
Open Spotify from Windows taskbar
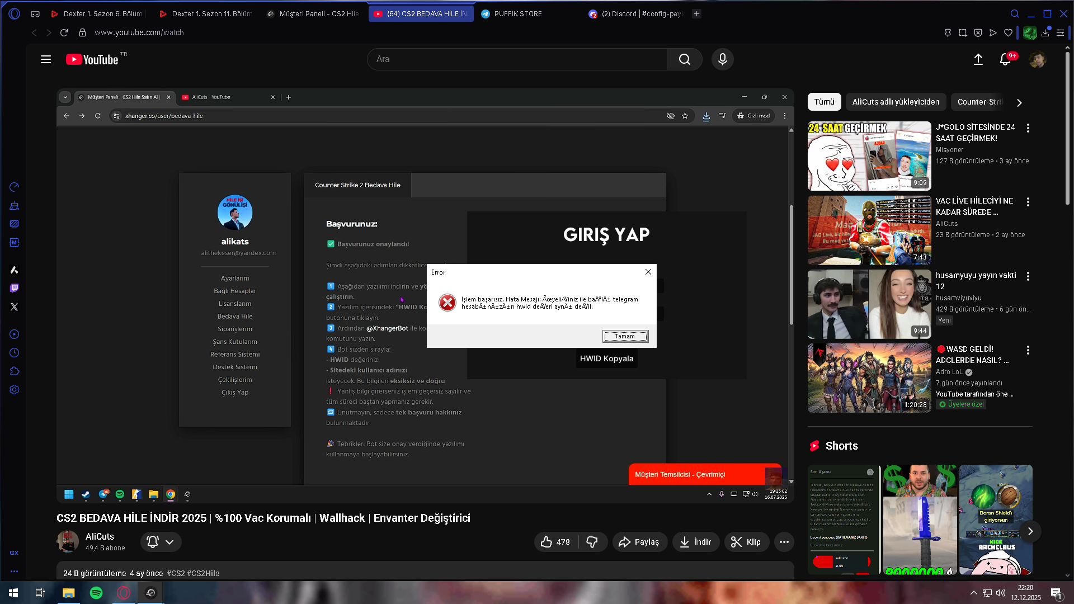(96, 593)
